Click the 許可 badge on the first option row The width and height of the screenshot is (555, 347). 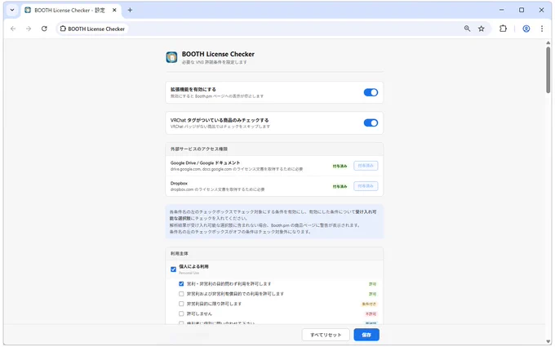tap(373, 284)
